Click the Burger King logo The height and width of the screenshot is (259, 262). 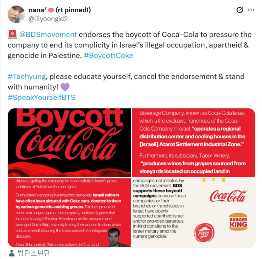pos(238,221)
